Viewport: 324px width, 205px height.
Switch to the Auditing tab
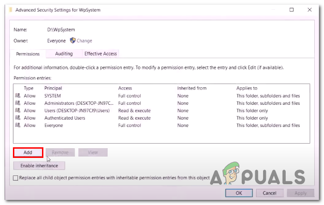64,54
